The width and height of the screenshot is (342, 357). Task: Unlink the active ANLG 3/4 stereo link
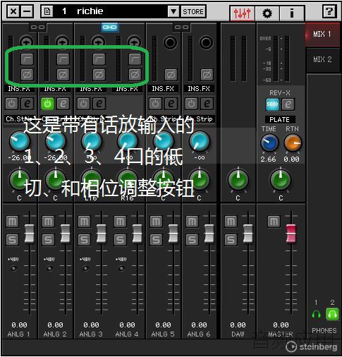click(x=110, y=28)
